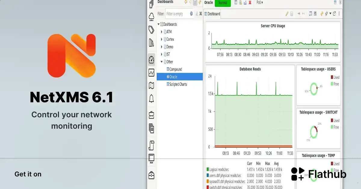Screen dimensions: 361x189
Task: Refresh the Dashboards tree view
Action: [x=200, y=2]
